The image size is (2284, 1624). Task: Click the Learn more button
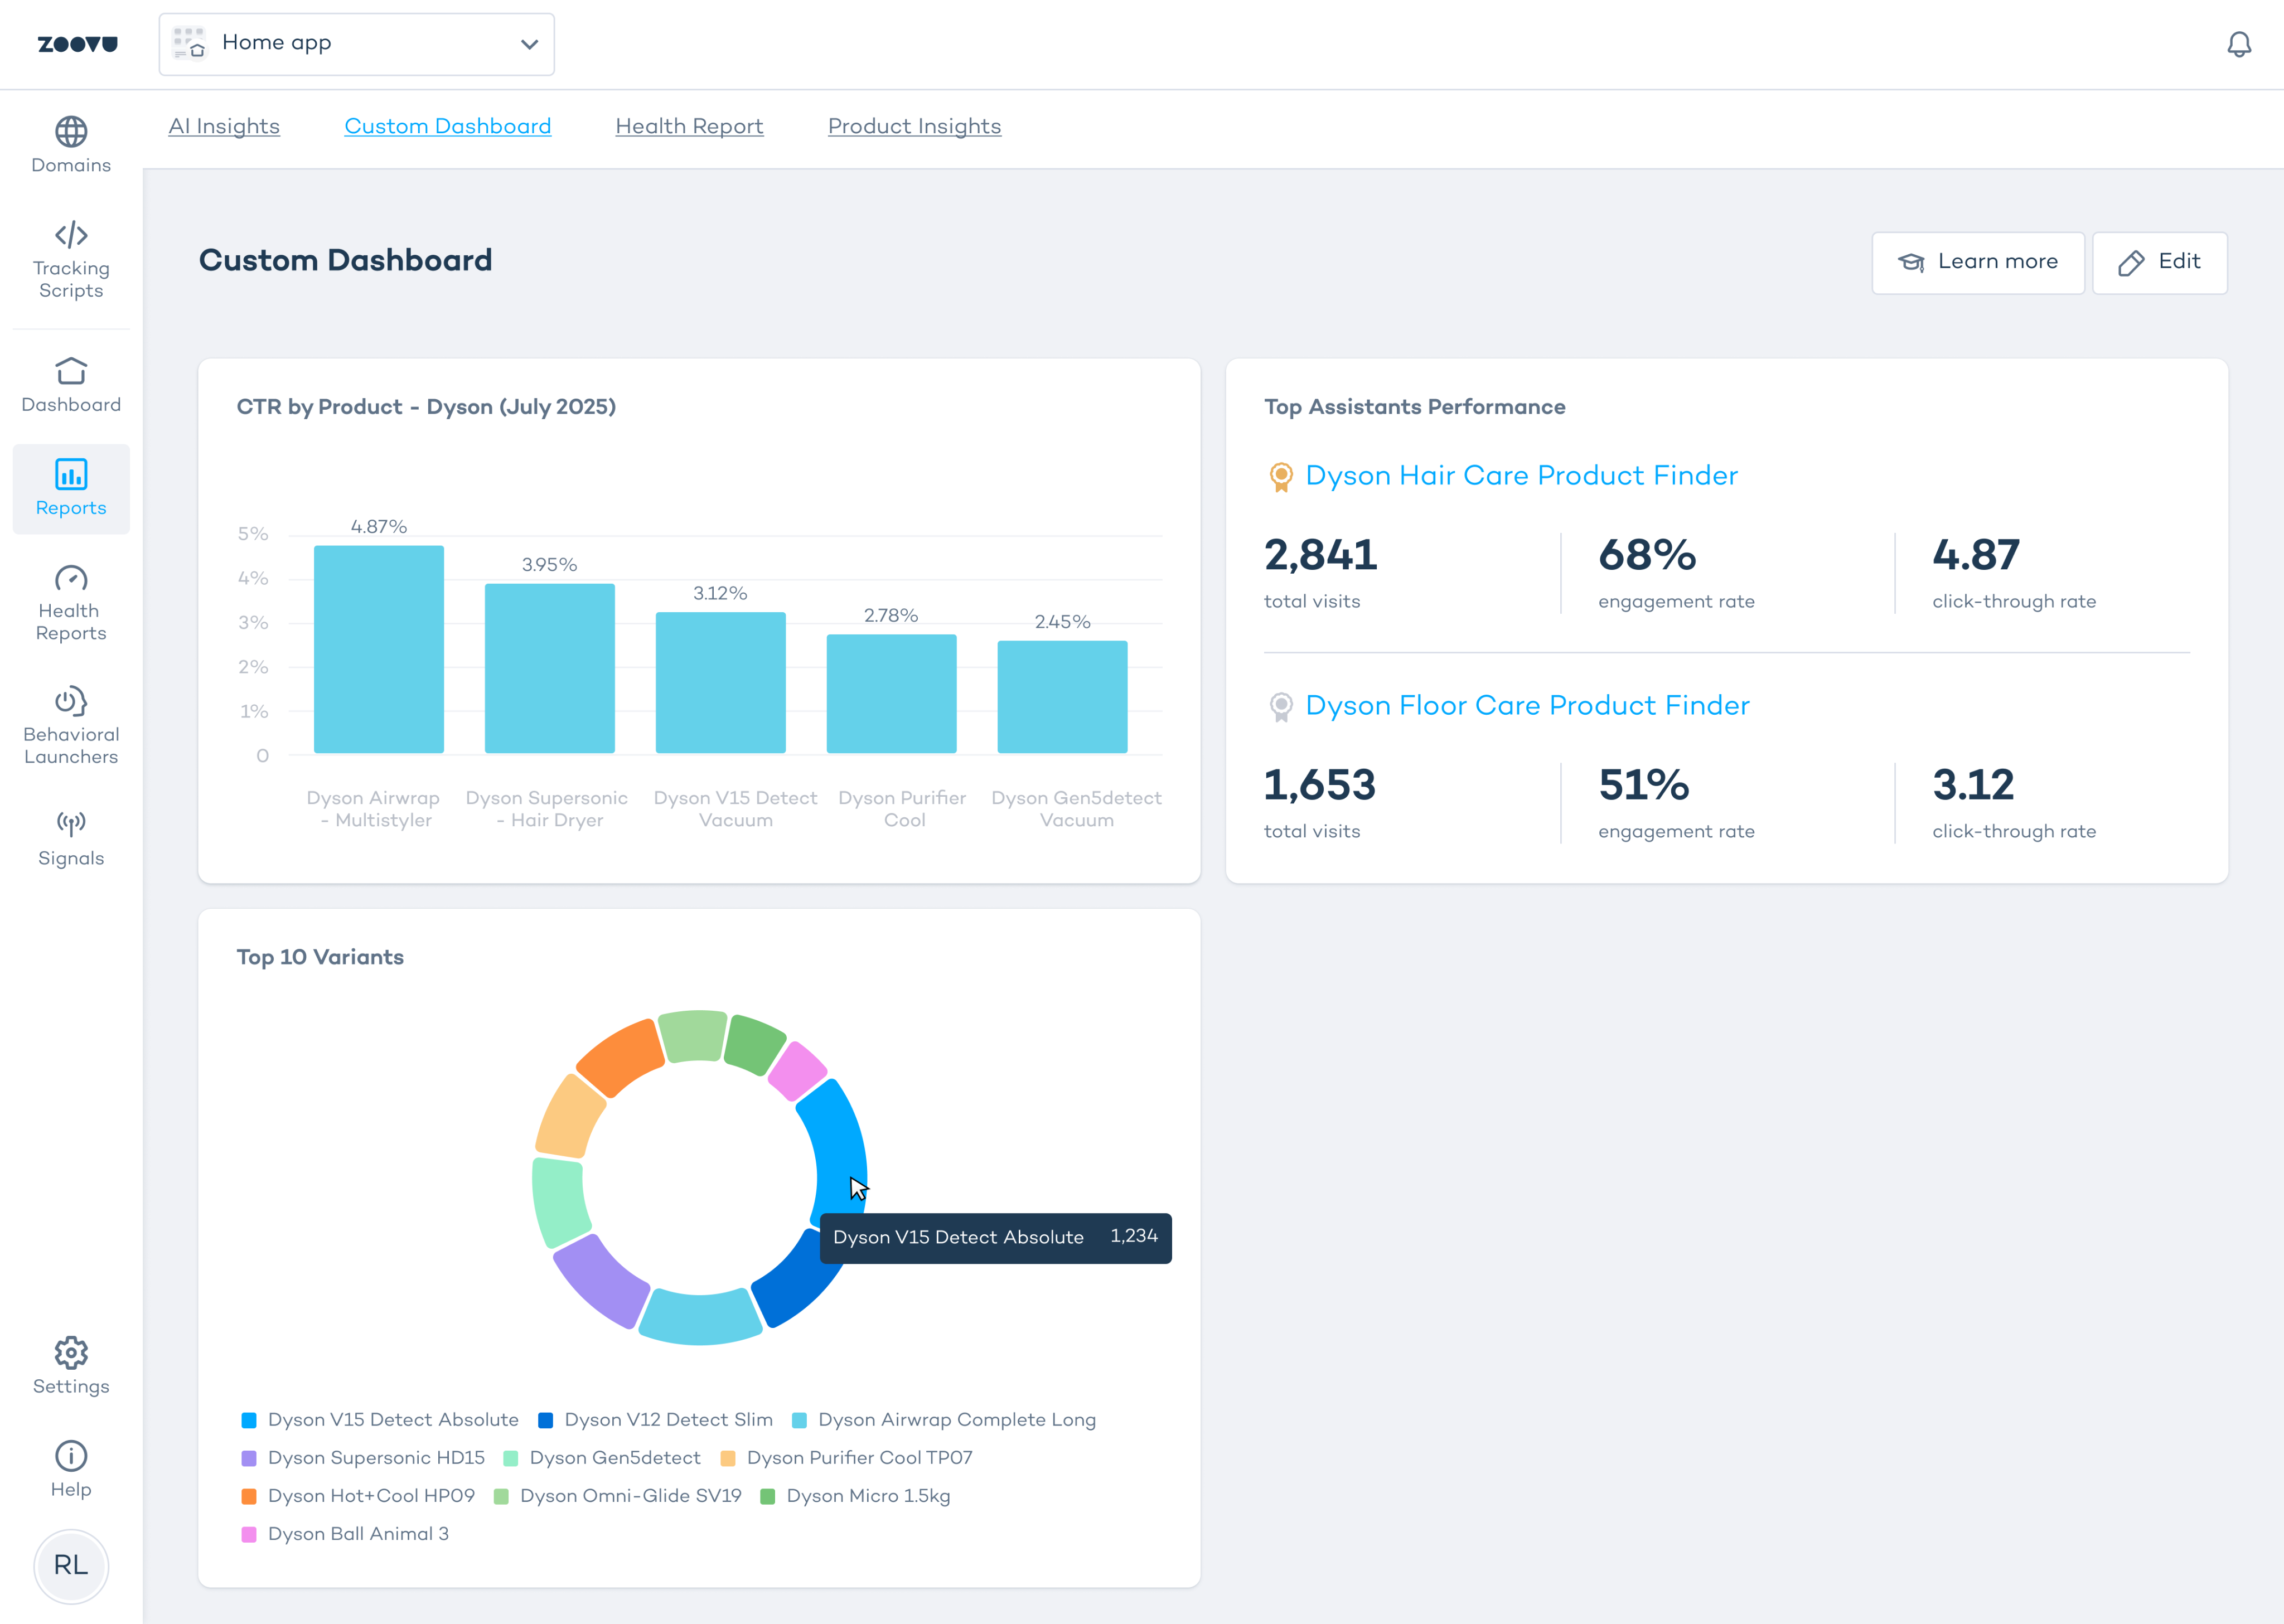pyautogui.click(x=1977, y=263)
